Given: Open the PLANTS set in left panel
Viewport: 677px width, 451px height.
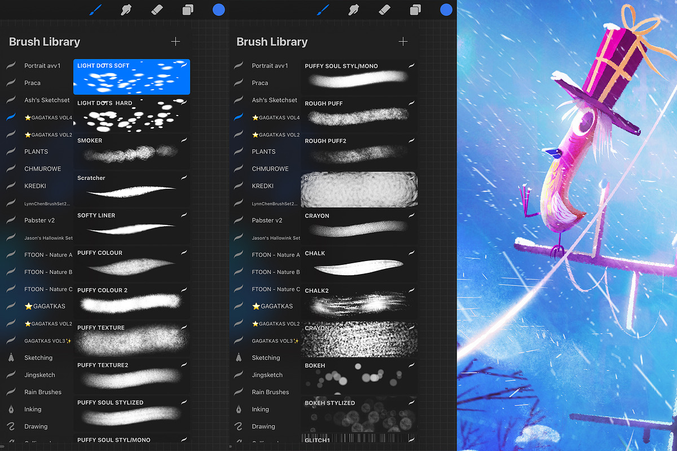Looking at the screenshot, I should point(37,152).
